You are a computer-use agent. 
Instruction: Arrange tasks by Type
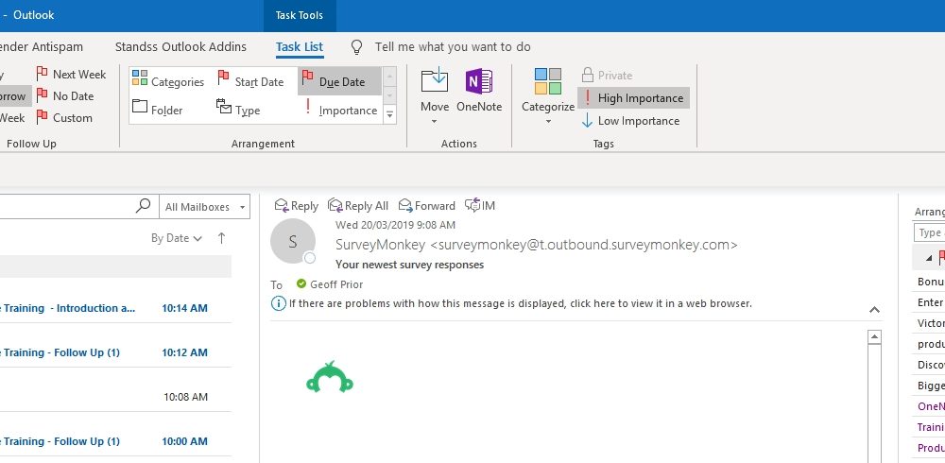[238, 110]
